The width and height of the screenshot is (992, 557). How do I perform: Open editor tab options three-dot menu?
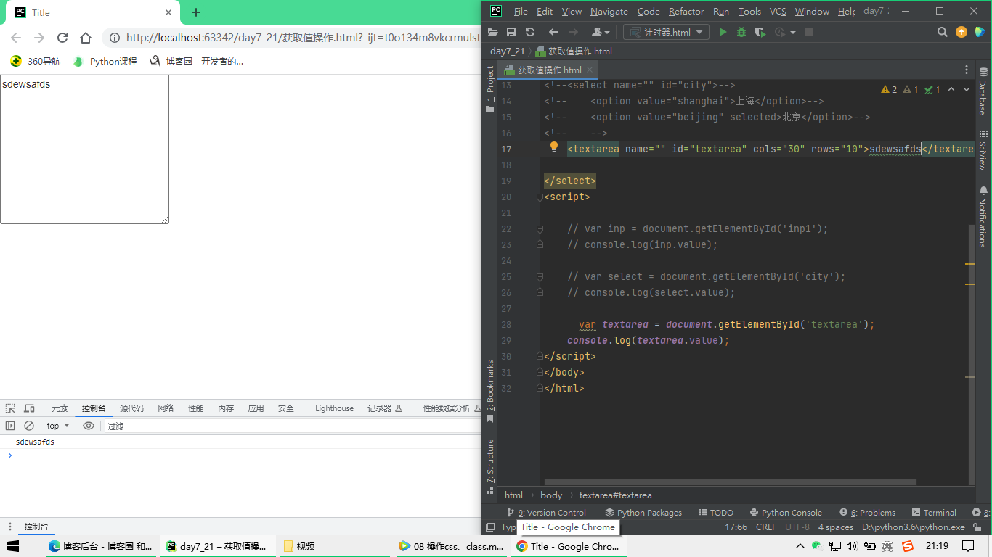(x=967, y=70)
